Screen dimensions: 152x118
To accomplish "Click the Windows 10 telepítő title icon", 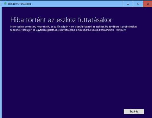I will [x=5, y=3].
